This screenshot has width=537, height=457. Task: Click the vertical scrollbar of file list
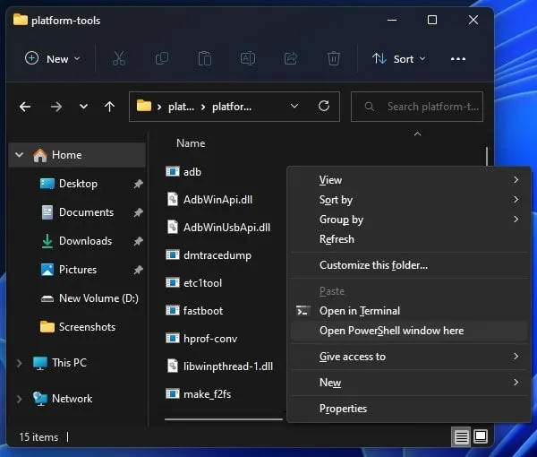[x=487, y=157]
